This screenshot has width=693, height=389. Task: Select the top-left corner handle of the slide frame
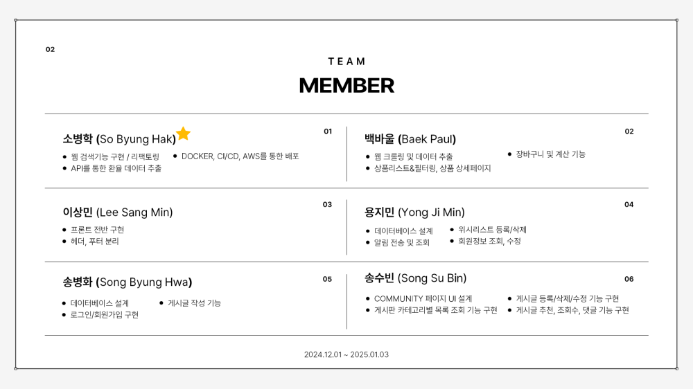pos(16,20)
